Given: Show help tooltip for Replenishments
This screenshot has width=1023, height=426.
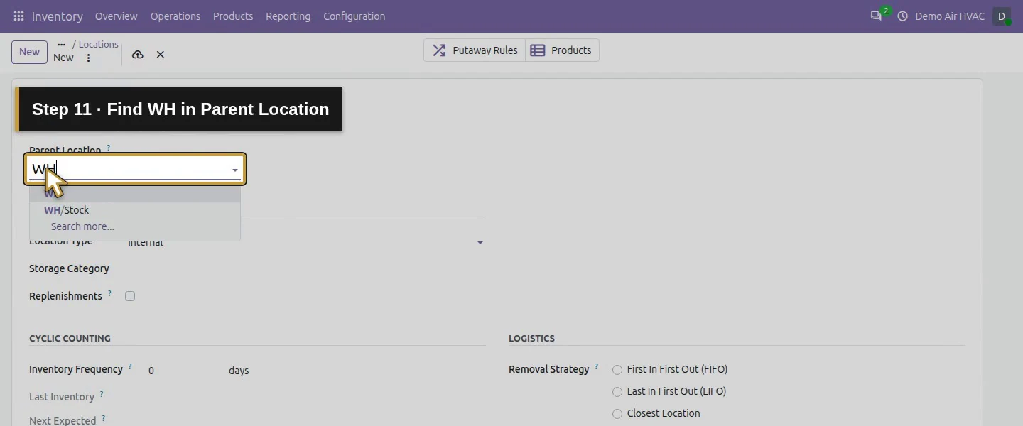Looking at the screenshot, I should (109, 293).
